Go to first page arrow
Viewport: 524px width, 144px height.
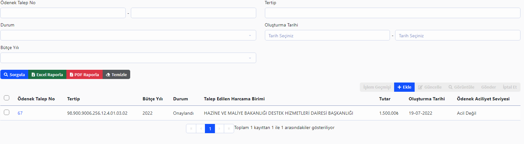pyautogui.click(x=191, y=129)
